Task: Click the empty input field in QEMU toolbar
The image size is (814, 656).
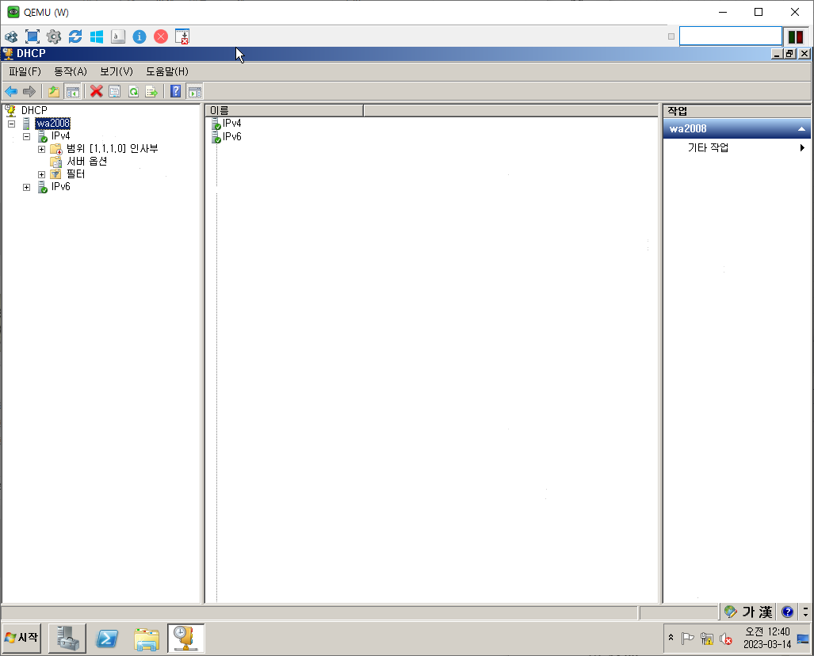Action: (x=731, y=36)
